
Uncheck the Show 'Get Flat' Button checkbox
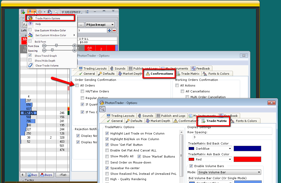pyautogui.click(x=107, y=145)
